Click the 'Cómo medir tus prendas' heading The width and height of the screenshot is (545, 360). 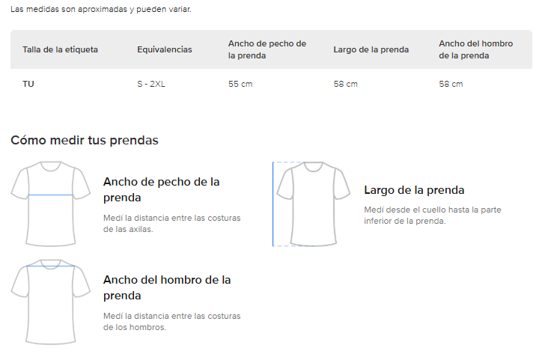click(85, 141)
